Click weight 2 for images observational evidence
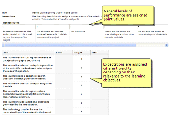170x115 pixels. click(x=82, y=94)
